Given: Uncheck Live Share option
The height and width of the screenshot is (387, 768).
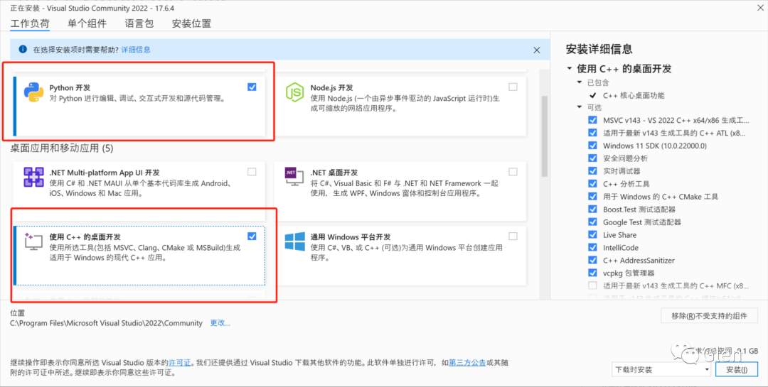Looking at the screenshot, I should 592,234.
